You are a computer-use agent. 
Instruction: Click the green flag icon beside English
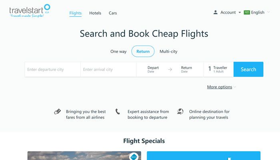coord(247,12)
